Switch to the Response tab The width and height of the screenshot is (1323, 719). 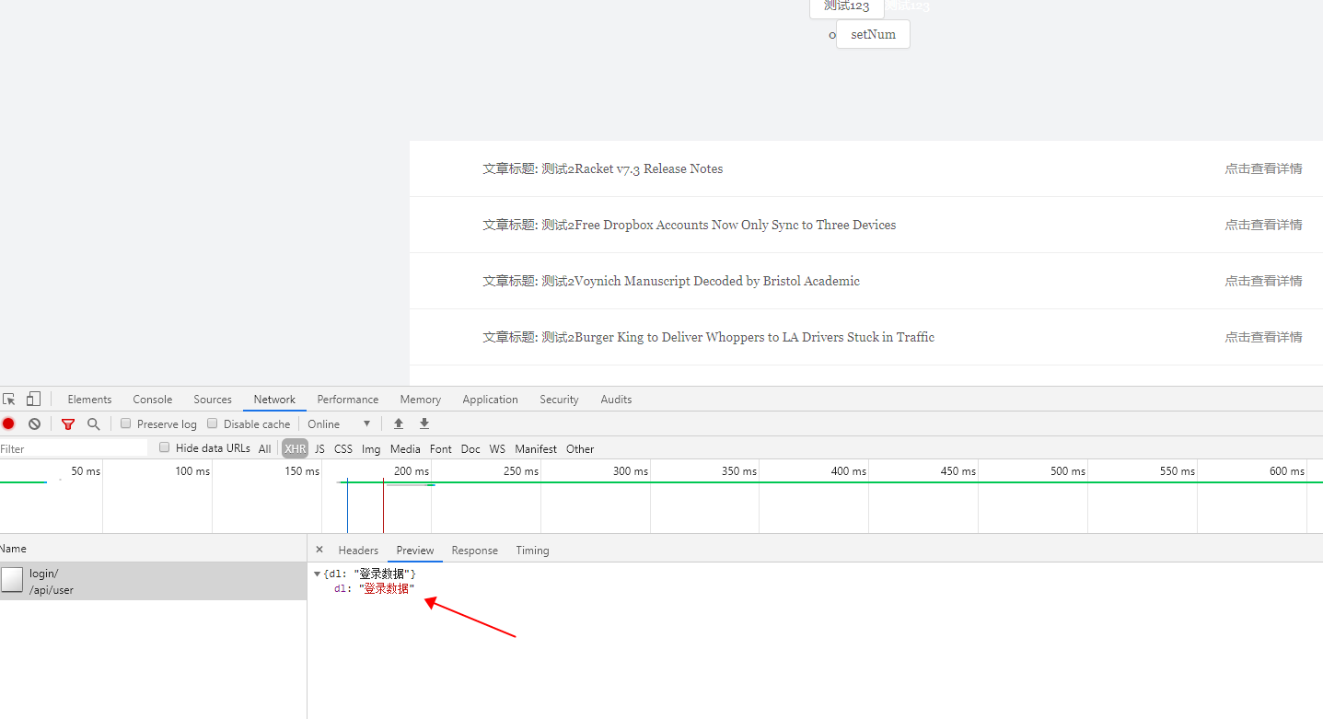click(474, 550)
